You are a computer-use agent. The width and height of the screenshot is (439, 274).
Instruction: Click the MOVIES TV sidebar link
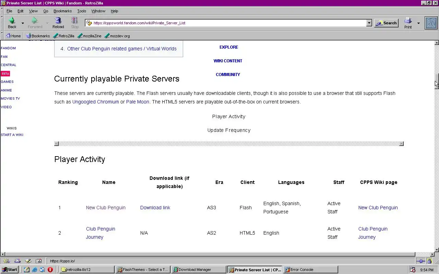tap(10, 99)
